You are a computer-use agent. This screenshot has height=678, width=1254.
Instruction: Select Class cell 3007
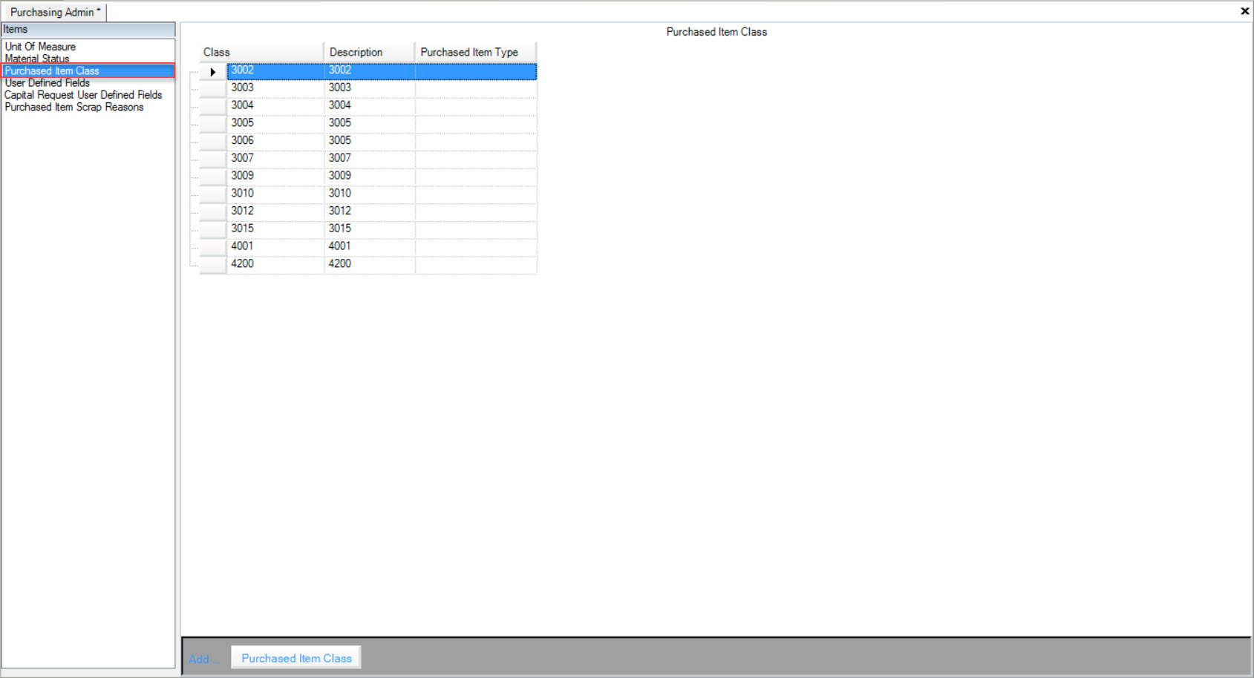275,158
